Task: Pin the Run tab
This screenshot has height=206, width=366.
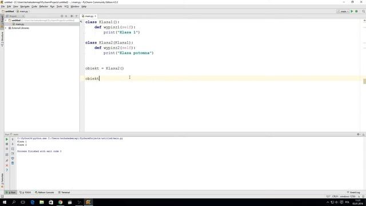Action: coord(7,160)
